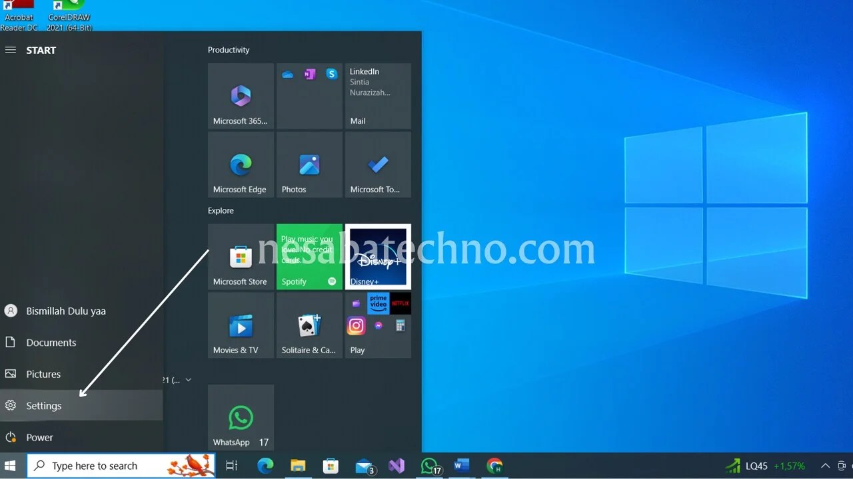The image size is (853, 479).
Task: Launch the Solitaire & Casual Games tile
Action: pos(309,325)
